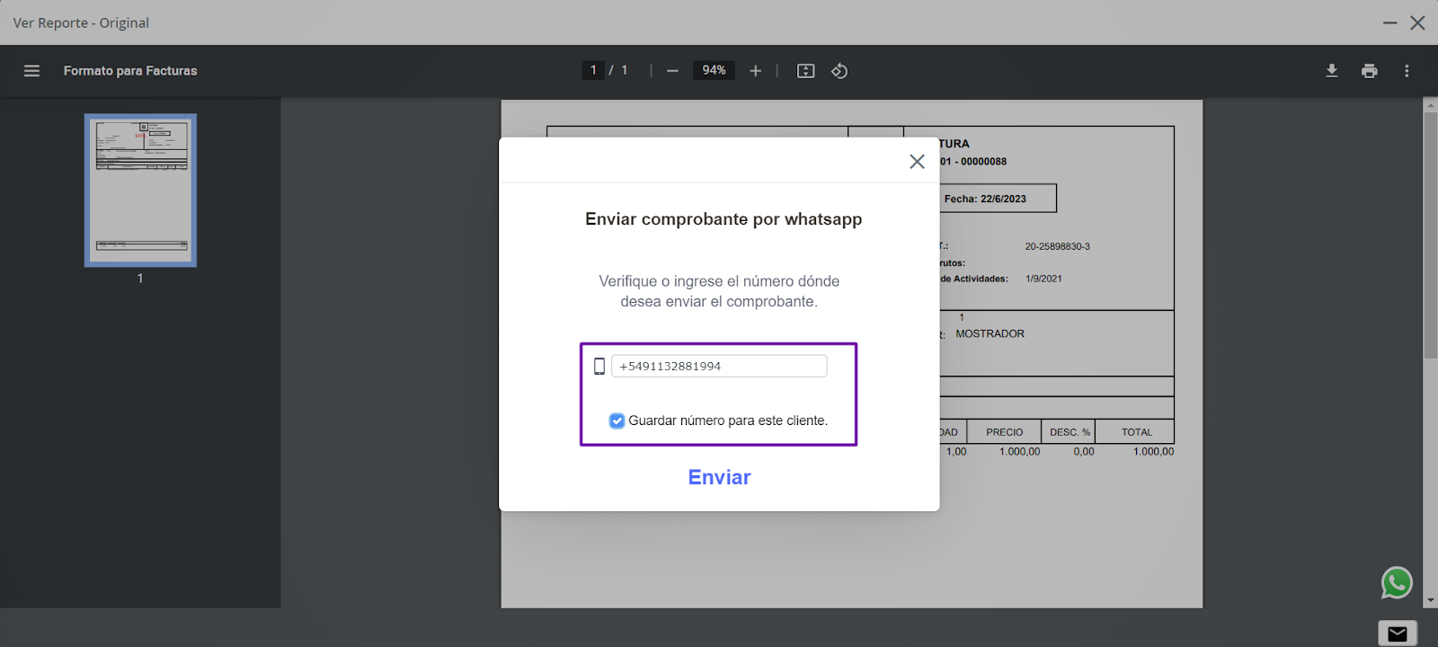1438x647 pixels.
Task: Click the 20-25898830-3 number
Action: pos(1058,246)
